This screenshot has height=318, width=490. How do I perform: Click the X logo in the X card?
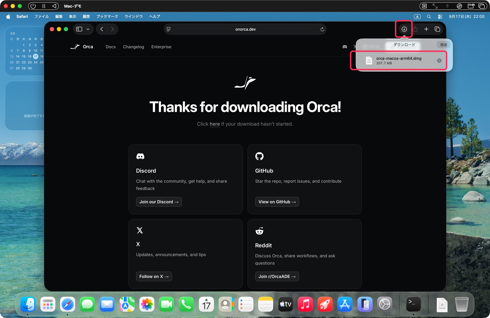pyautogui.click(x=140, y=230)
